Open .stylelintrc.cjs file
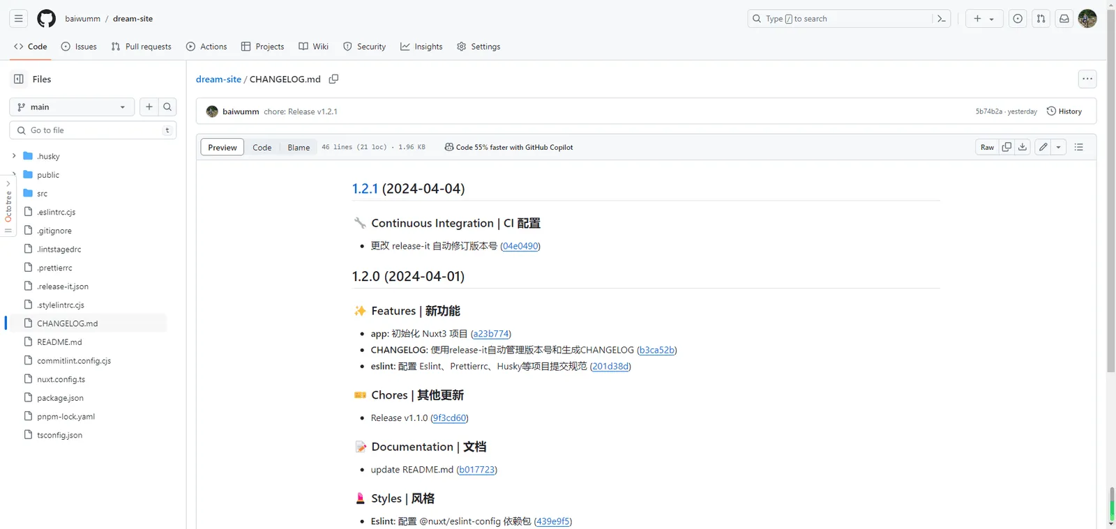 pos(61,305)
